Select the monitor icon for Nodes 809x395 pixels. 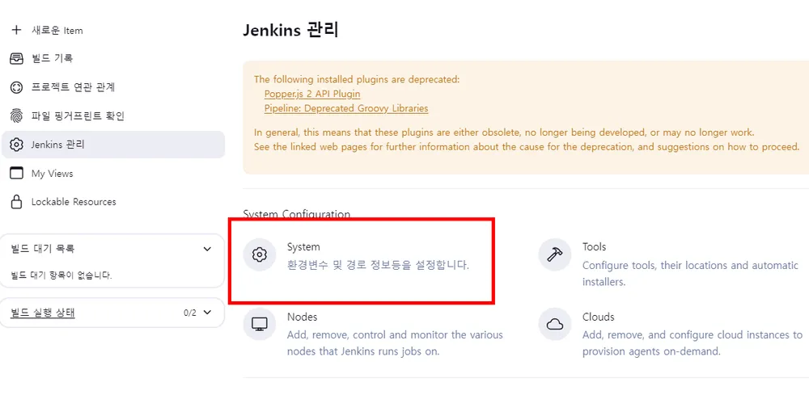click(x=260, y=324)
